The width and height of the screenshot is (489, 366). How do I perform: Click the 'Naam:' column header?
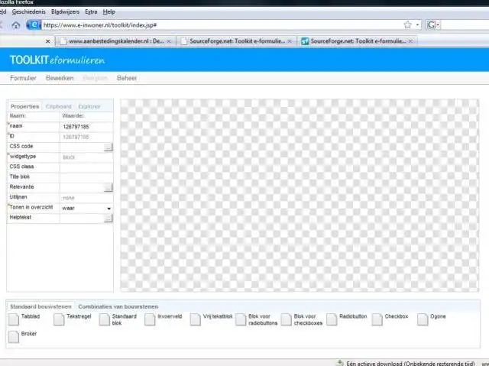coord(18,115)
